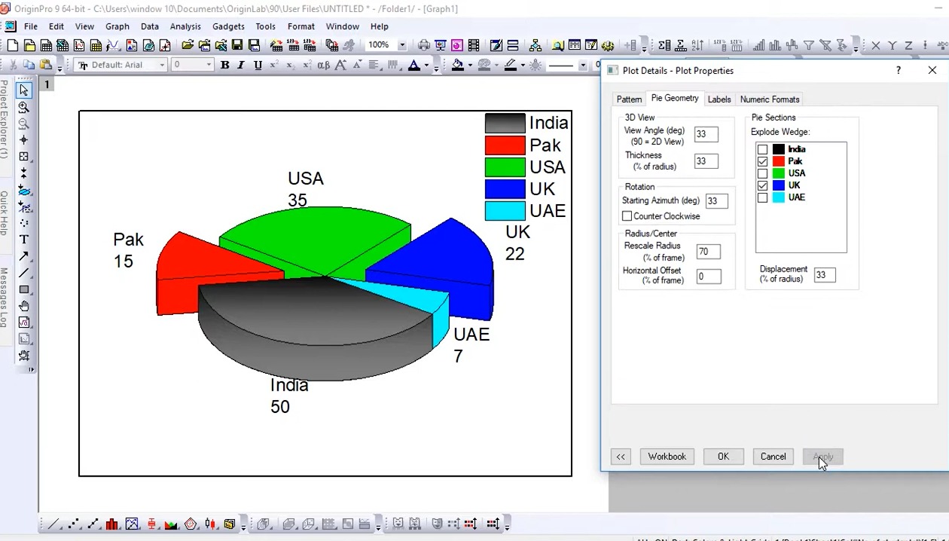949x541 pixels.
Task: Expand the line color dropdown arrow
Action: point(523,66)
